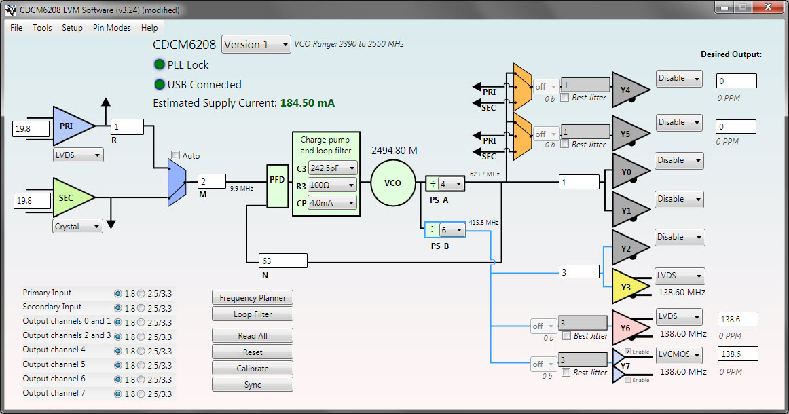The height and width of the screenshot is (414, 789).
Task: Click the yellow Y3 output buffer
Action: click(629, 286)
